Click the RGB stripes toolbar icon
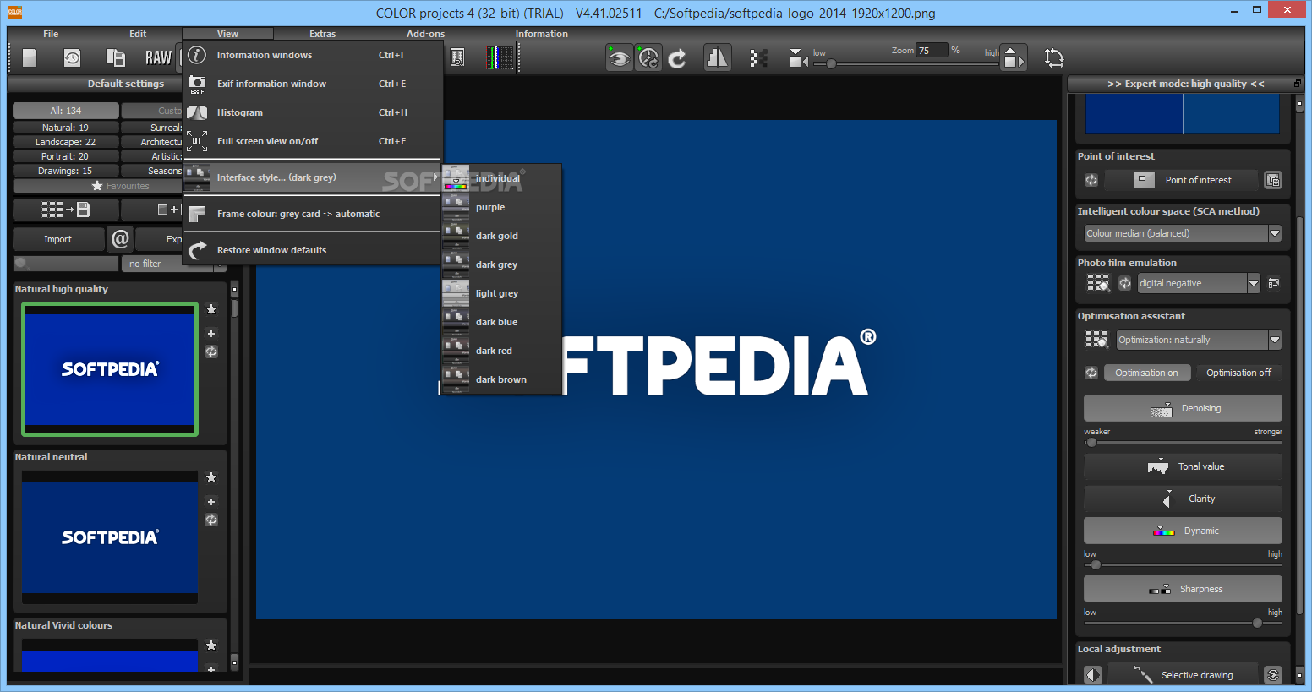Image resolution: width=1312 pixels, height=692 pixels. tap(500, 57)
